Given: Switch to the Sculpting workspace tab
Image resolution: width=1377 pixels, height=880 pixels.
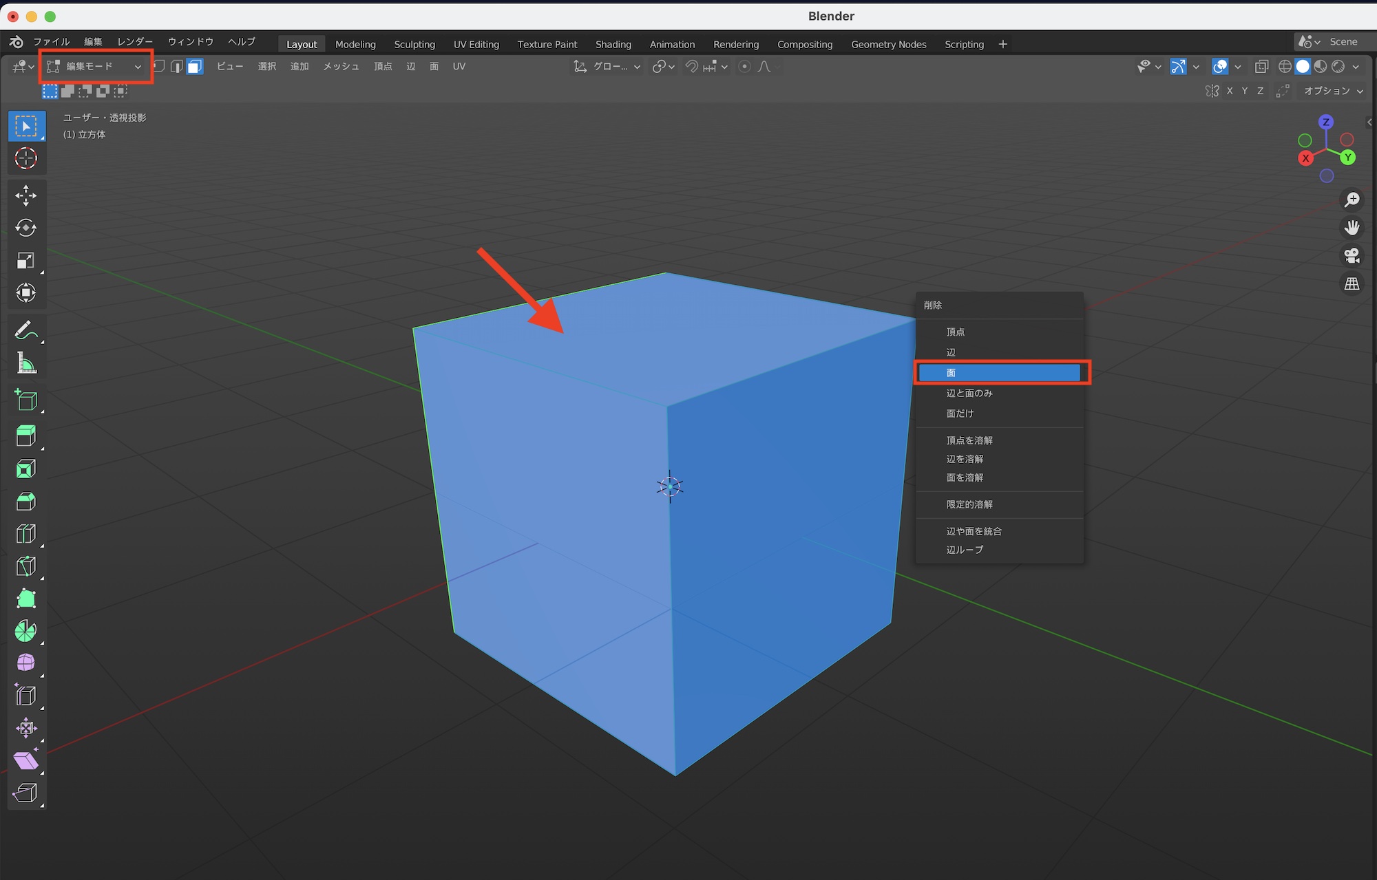Looking at the screenshot, I should [414, 44].
